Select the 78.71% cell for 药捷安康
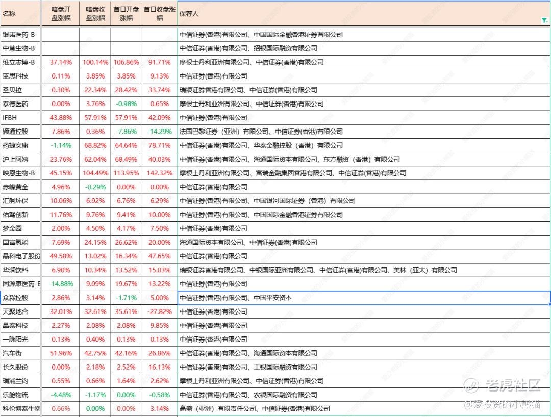551x417 pixels. tap(160, 145)
